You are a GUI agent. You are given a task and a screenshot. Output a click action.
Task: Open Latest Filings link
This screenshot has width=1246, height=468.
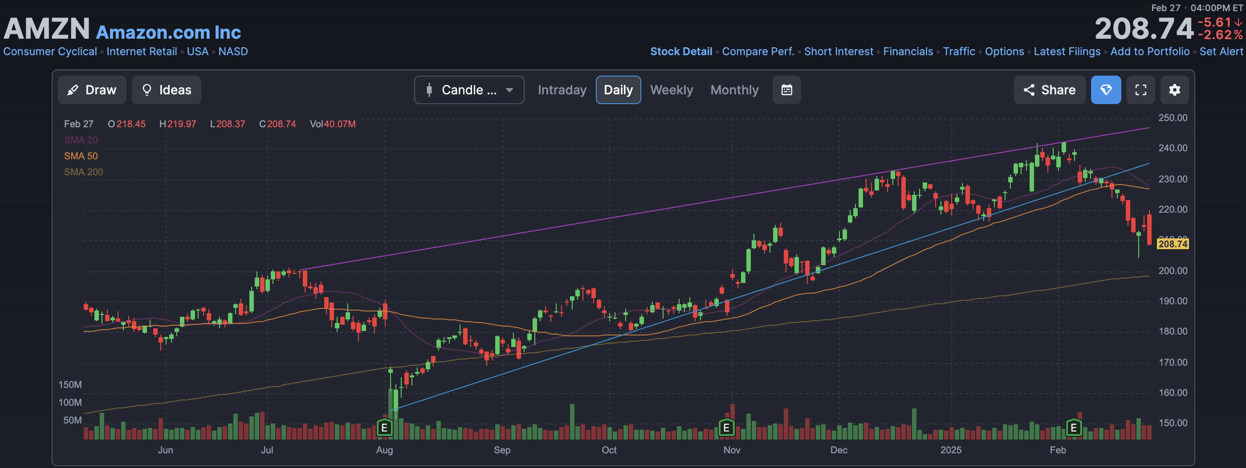(x=1067, y=51)
